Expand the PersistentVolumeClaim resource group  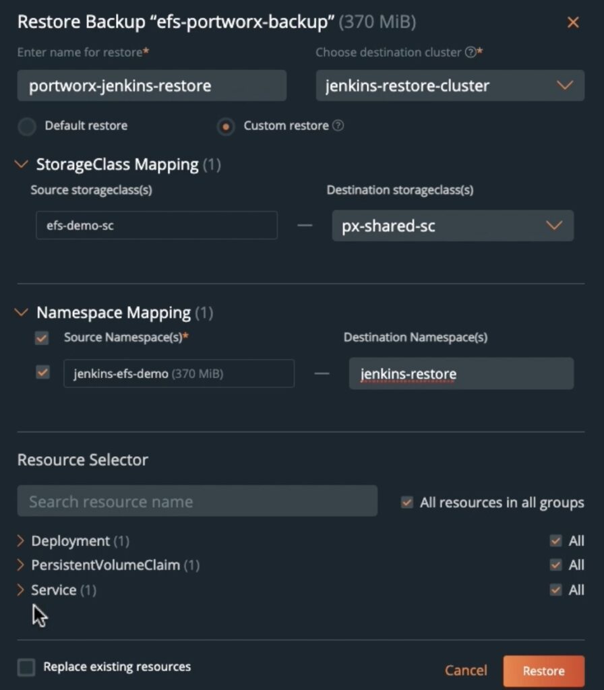point(20,565)
